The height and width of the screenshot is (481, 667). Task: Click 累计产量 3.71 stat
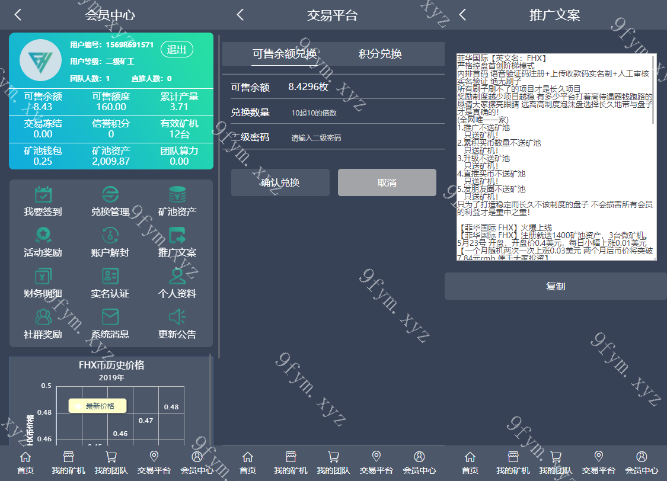[x=179, y=101]
